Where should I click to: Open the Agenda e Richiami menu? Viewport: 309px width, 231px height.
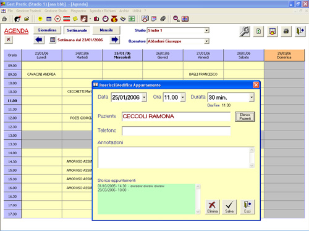103,10
